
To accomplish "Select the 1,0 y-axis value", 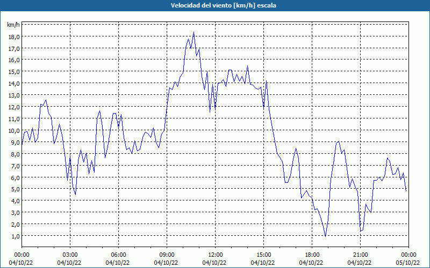I will tap(15, 236).
